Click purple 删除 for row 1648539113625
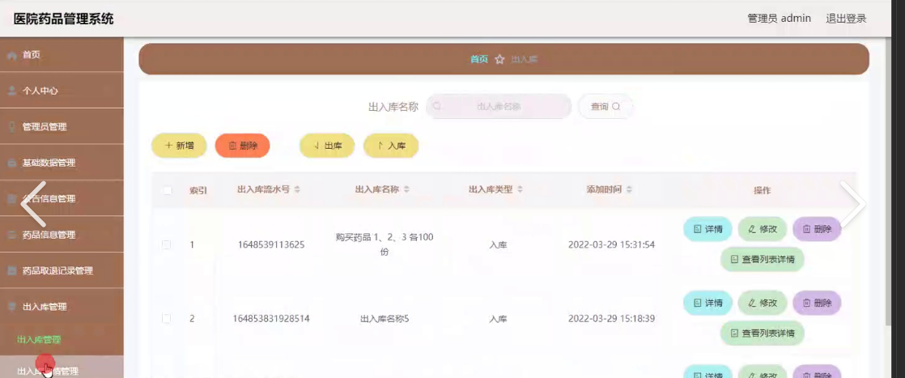This screenshot has height=378, width=905. [x=817, y=229]
